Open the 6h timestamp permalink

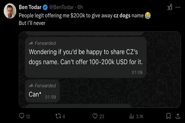[x=80, y=7]
